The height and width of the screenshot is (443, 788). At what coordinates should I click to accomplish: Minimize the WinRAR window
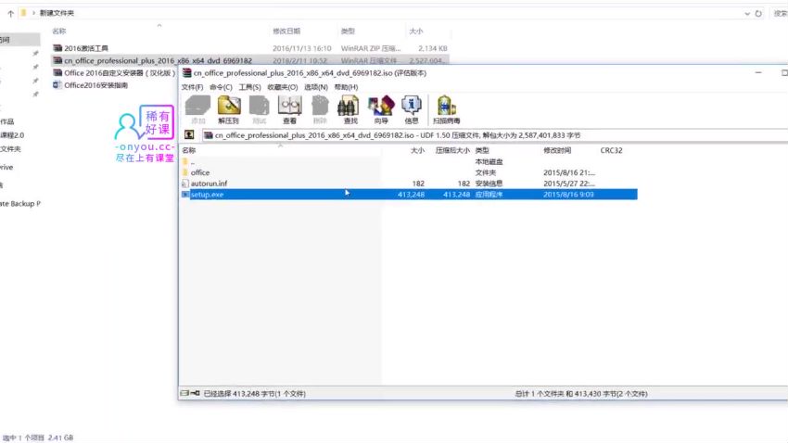pos(758,73)
